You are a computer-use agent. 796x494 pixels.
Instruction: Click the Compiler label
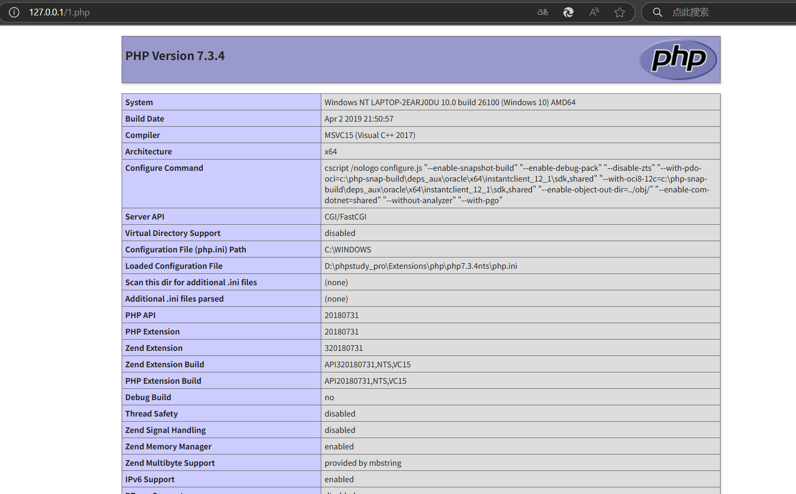(x=143, y=135)
